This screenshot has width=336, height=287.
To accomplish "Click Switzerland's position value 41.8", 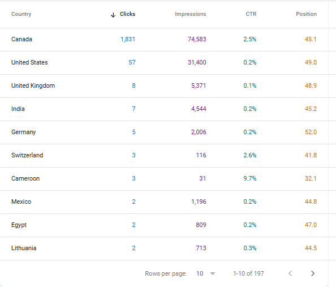I will click(311, 155).
